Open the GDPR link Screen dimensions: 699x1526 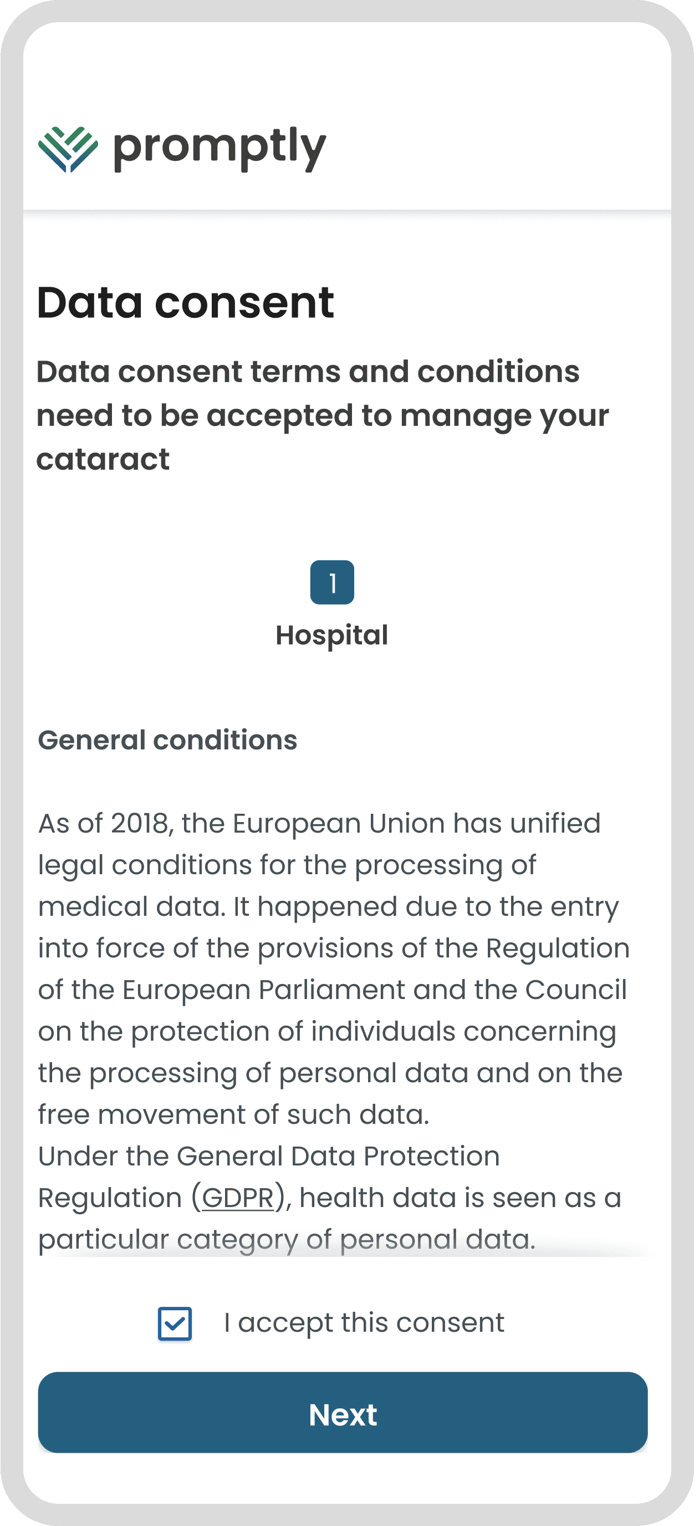tap(237, 1198)
